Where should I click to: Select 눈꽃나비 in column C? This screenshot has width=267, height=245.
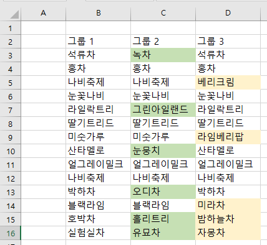[x=163, y=96]
